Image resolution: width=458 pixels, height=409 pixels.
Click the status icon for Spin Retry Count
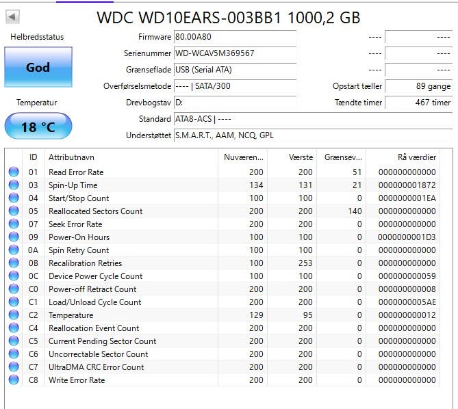pos(14,250)
